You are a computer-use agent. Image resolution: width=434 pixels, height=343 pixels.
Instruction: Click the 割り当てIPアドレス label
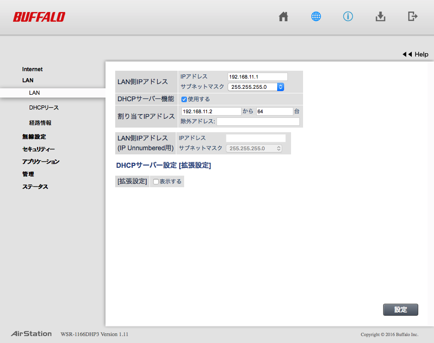(x=146, y=116)
